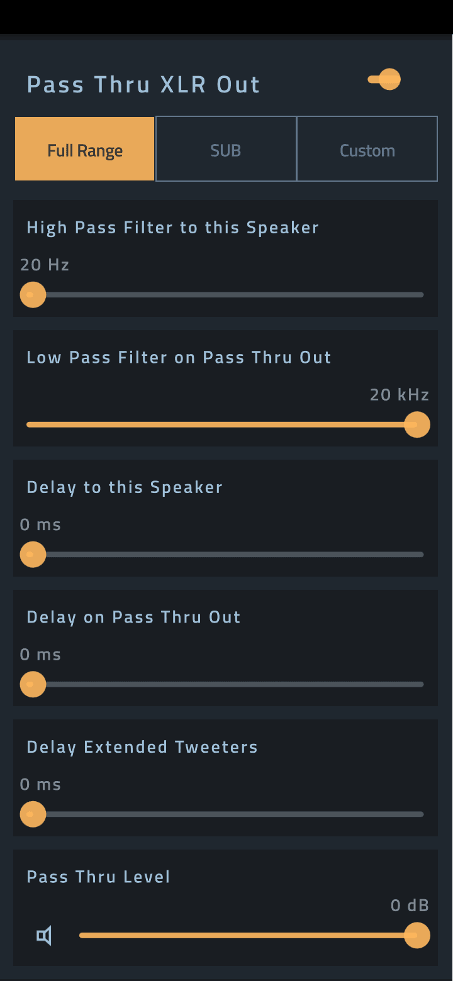Click the 0 dB level readout
The height and width of the screenshot is (981, 453).
(x=410, y=906)
